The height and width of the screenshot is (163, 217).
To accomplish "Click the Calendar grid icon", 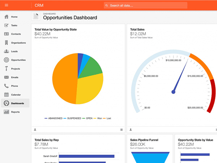I will [7, 95].
